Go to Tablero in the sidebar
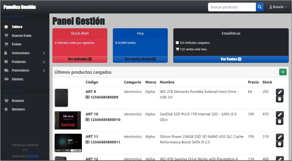292x161 pixels. click(x=17, y=27)
